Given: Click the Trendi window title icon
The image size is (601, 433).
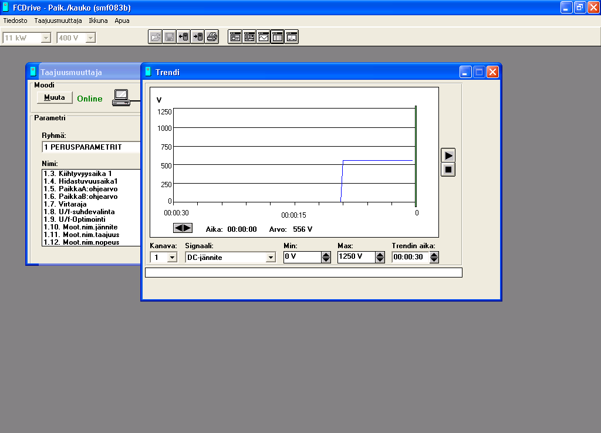Looking at the screenshot, I should point(148,72).
